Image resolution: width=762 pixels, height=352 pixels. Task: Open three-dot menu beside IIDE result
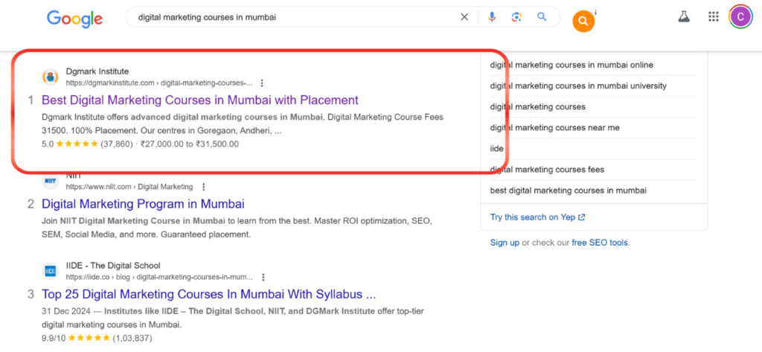263,277
